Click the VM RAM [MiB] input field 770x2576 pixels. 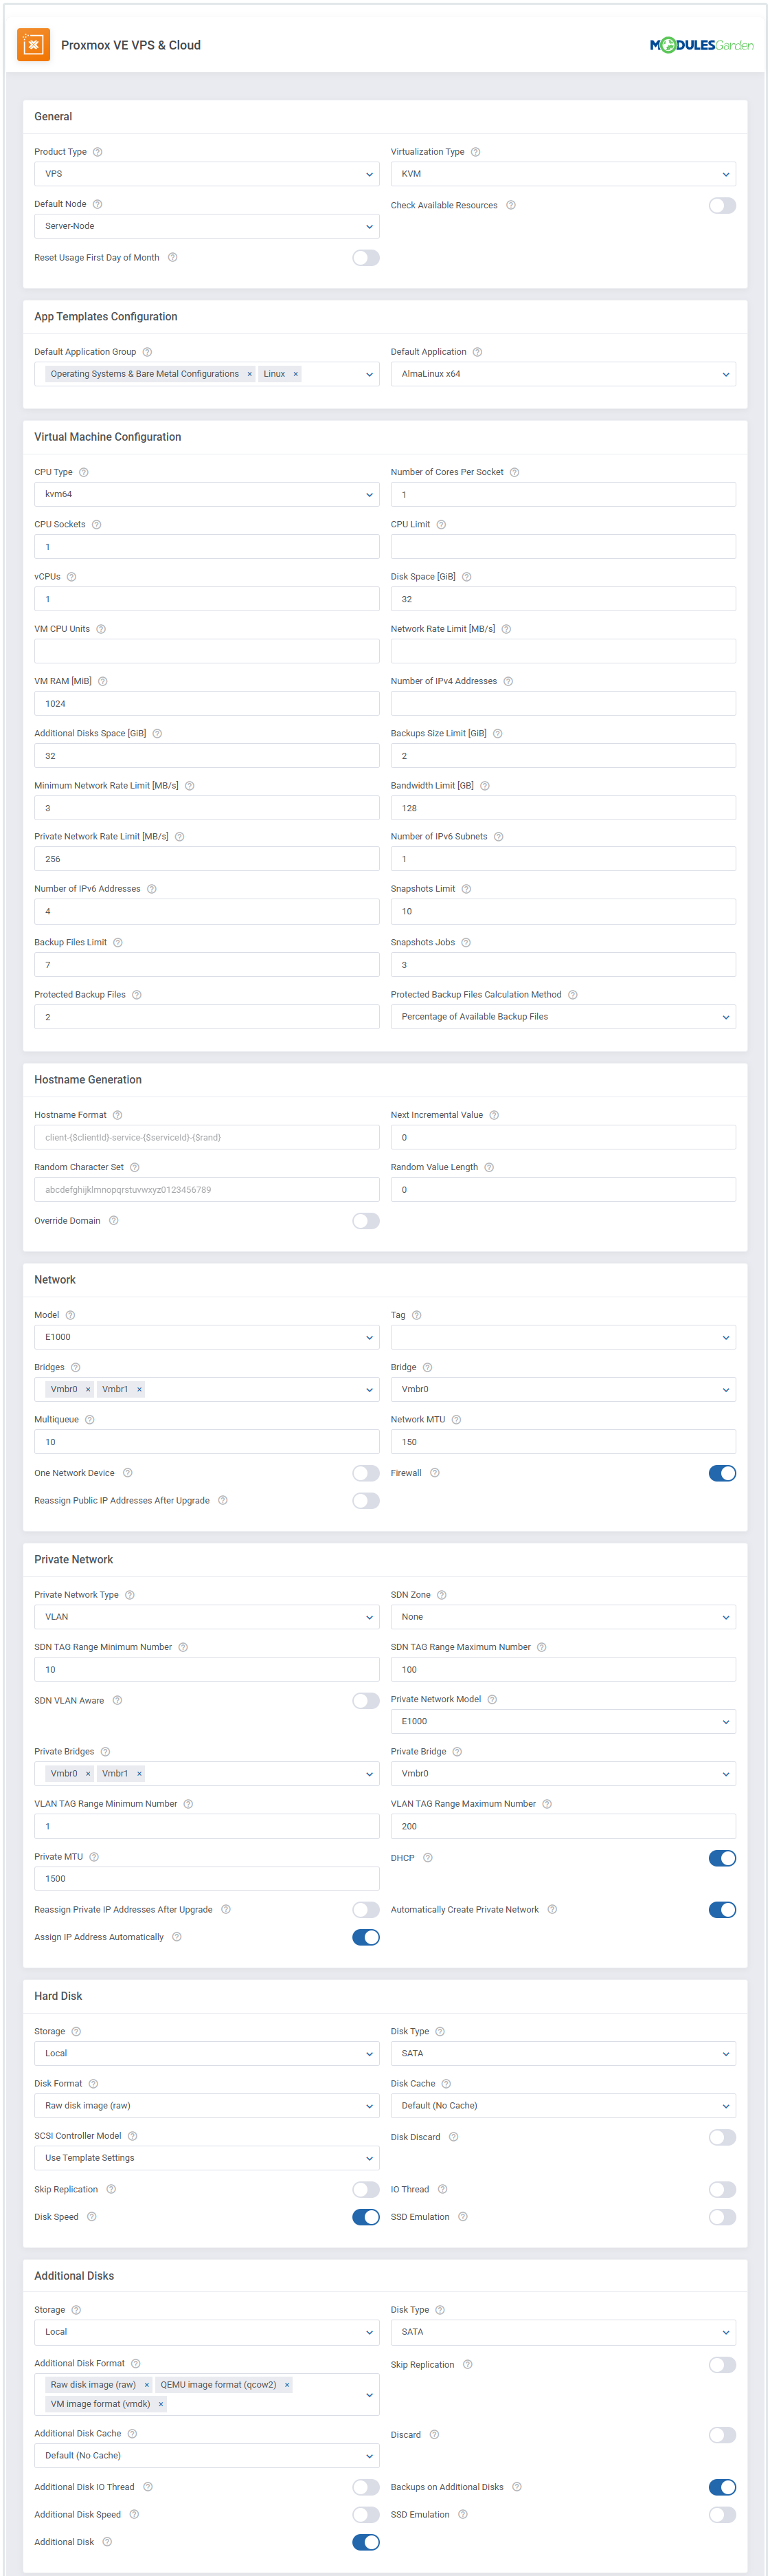pos(207,704)
